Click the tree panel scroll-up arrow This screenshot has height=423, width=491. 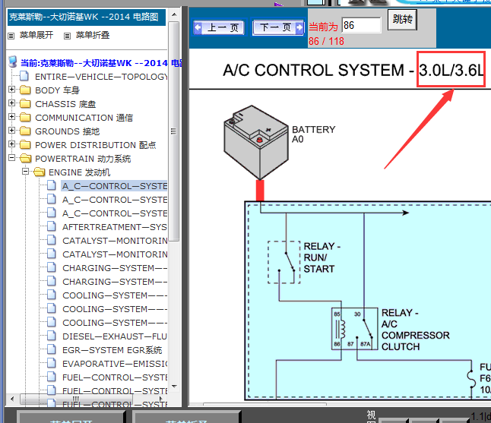click(x=174, y=14)
